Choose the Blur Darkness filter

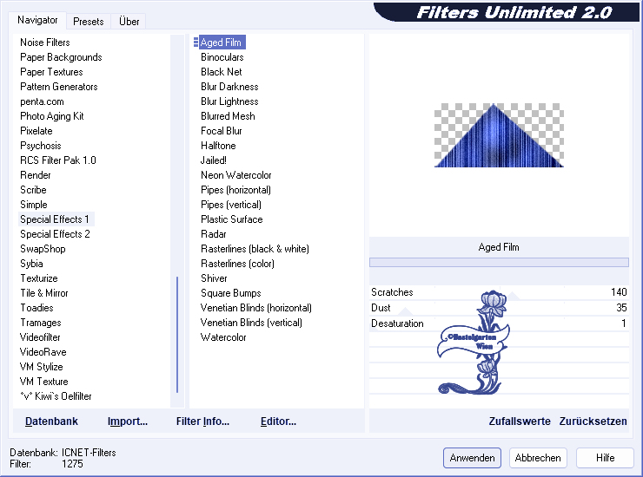click(x=229, y=87)
